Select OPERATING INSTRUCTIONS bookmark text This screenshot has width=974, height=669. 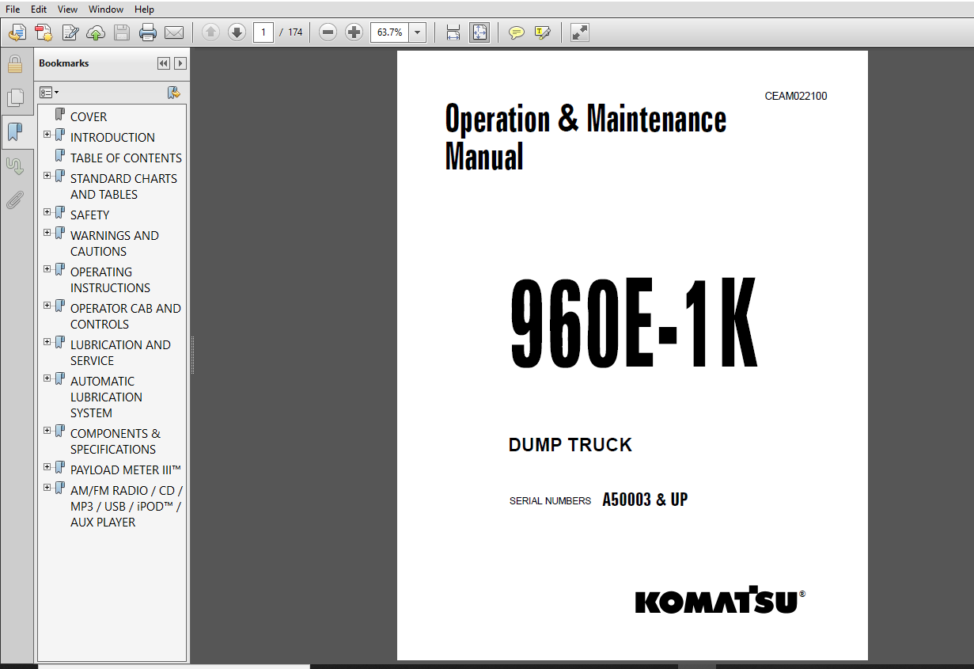pos(110,279)
